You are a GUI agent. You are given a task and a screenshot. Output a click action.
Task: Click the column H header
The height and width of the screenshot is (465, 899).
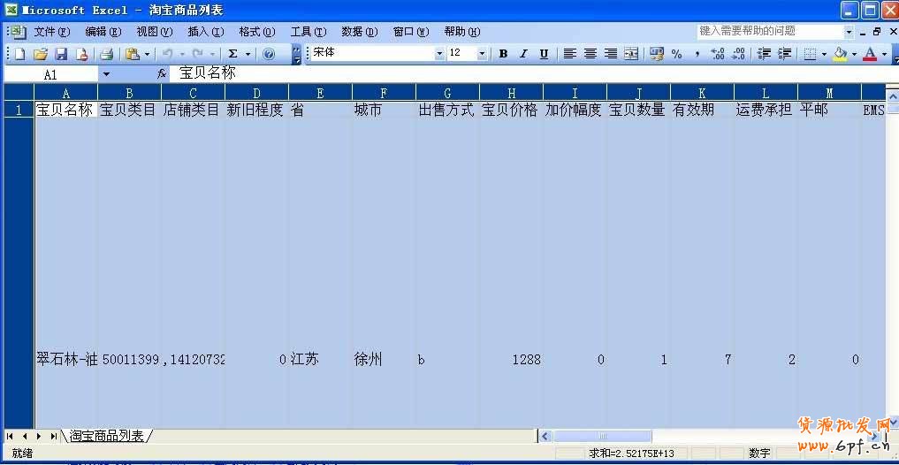click(x=511, y=92)
